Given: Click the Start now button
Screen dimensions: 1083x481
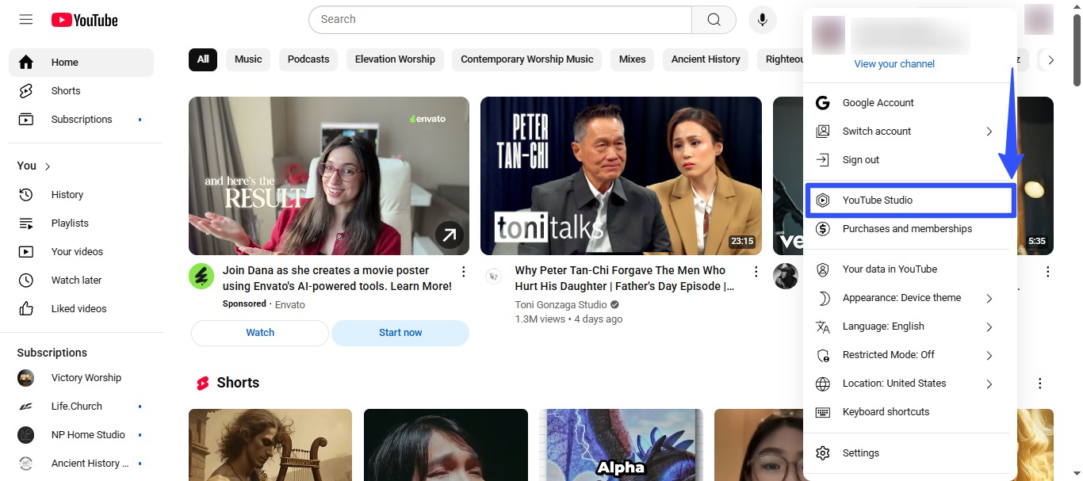Looking at the screenshot, I should click(x=400, y=333).
